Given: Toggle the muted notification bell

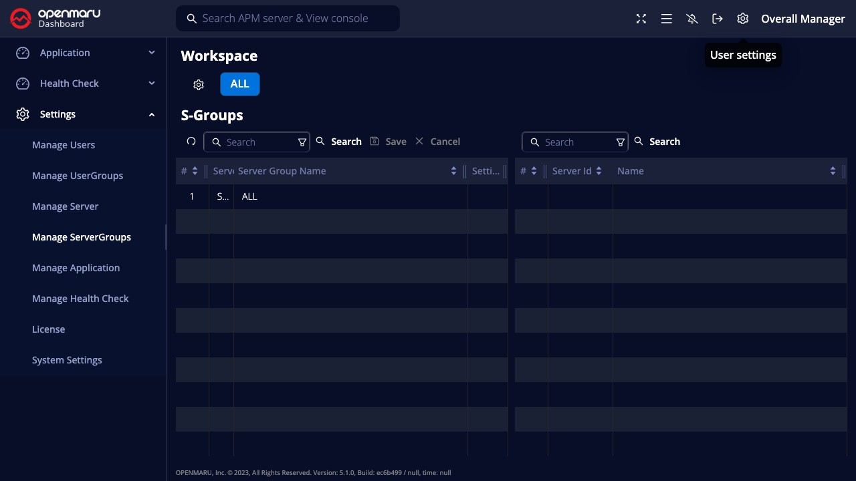Looking at the screenshot, I should [x=692, y=19].
